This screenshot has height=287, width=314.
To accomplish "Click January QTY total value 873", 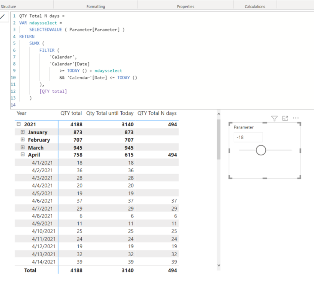I will [x=78, y=132].
